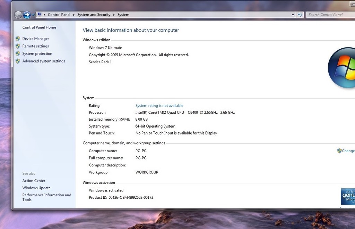Click the Control Panel icon in address bar

click(x=39, y=15)
